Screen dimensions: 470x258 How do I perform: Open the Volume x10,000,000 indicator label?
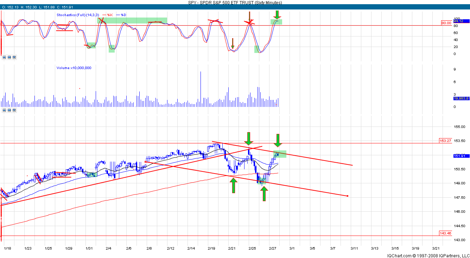(x=74, y=68)
